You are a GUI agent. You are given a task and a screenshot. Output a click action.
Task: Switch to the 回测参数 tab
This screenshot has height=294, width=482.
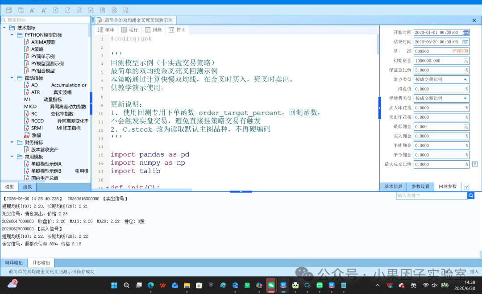(x=448, y=186)
